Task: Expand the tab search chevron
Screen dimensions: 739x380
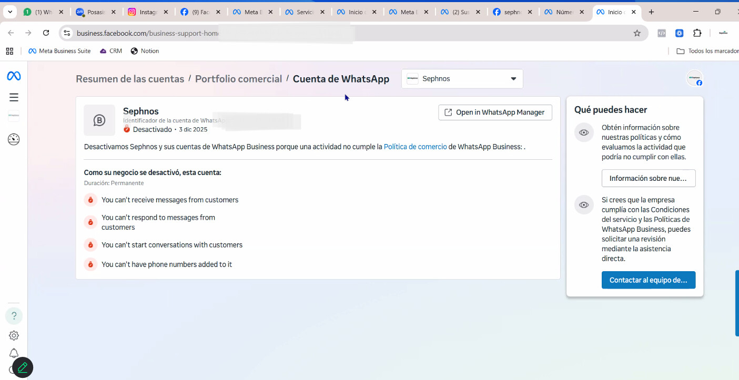Action: 10,12
